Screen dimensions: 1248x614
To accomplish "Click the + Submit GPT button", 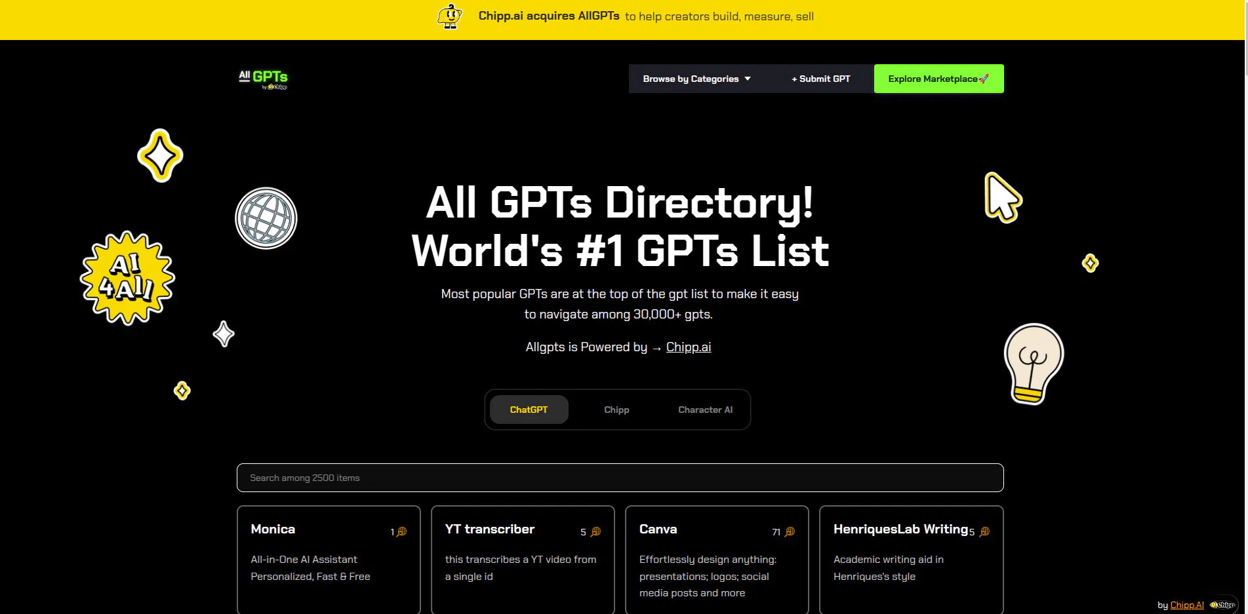I will (820, 79).
